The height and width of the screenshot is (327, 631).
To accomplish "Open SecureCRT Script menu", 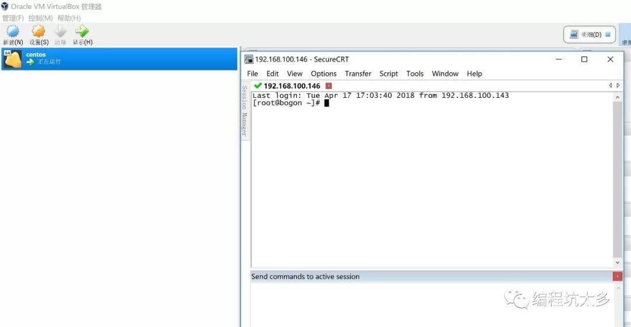I will pyautogui.click(x=389, y=74).
